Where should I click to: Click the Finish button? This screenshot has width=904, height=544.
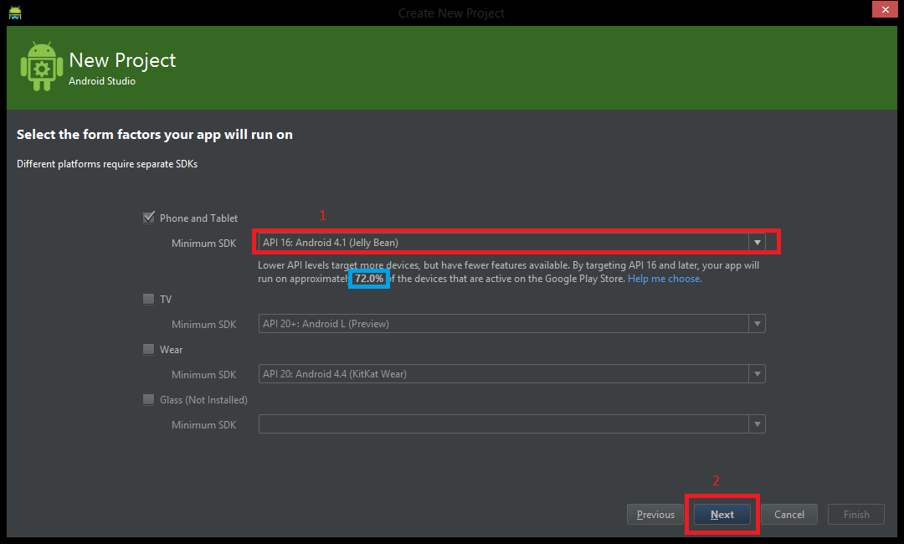pos(855,514)
